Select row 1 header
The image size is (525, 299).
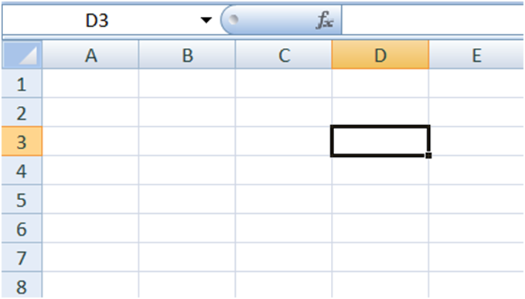[x=22, y=83]
